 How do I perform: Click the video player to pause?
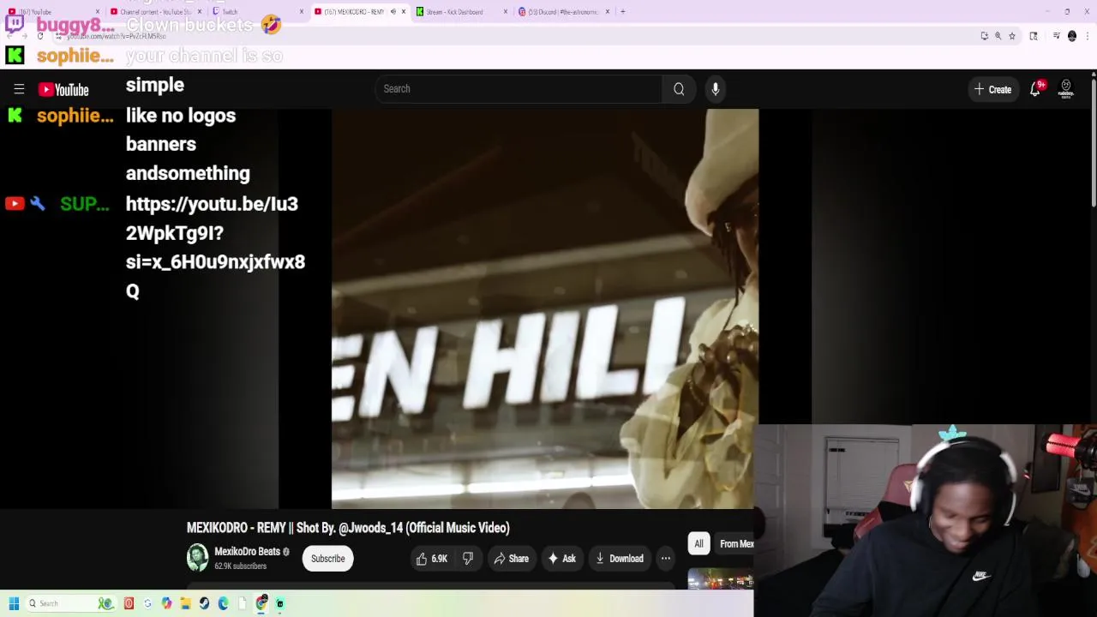545,308
